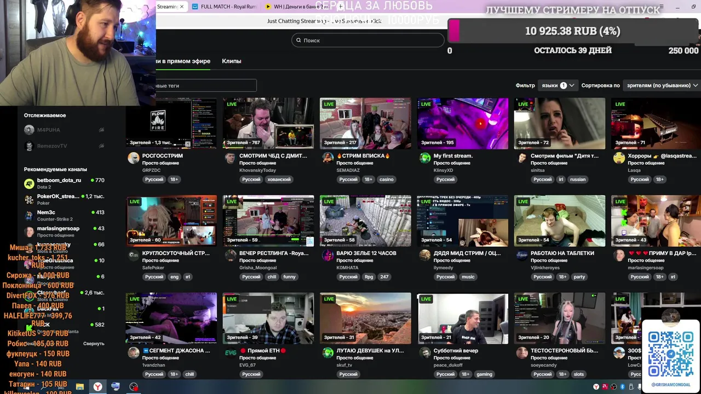Image resolution: width=701 pixels, height=394 pixels.
Task: Open СТРИМ ВПИСКА thumbnail with 217 viewers
Action: [x=365, y=123]
